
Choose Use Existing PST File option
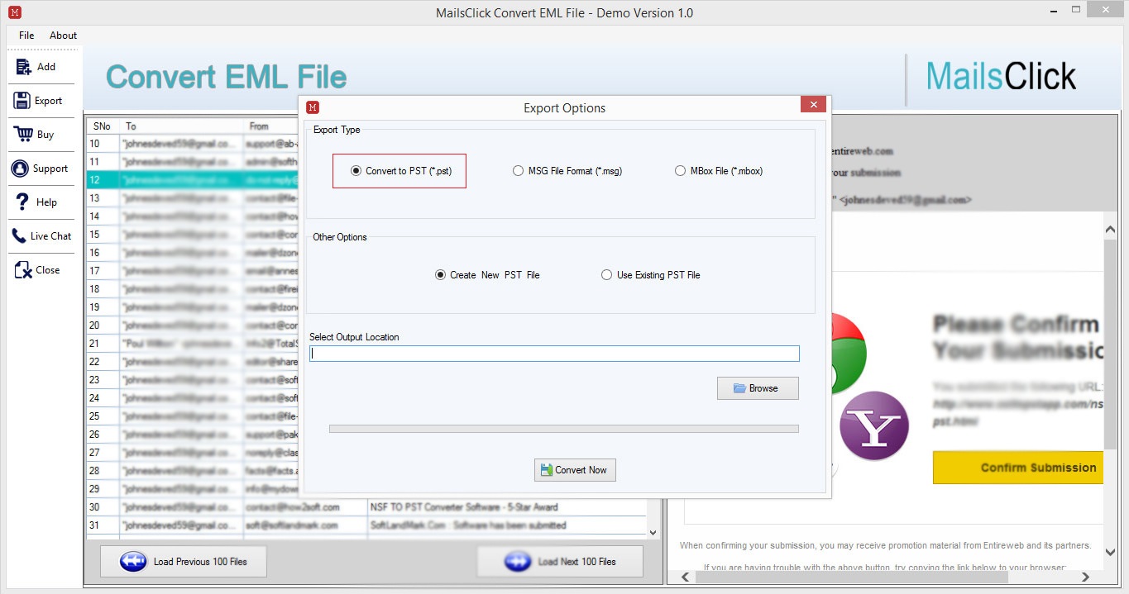point(606,275)
